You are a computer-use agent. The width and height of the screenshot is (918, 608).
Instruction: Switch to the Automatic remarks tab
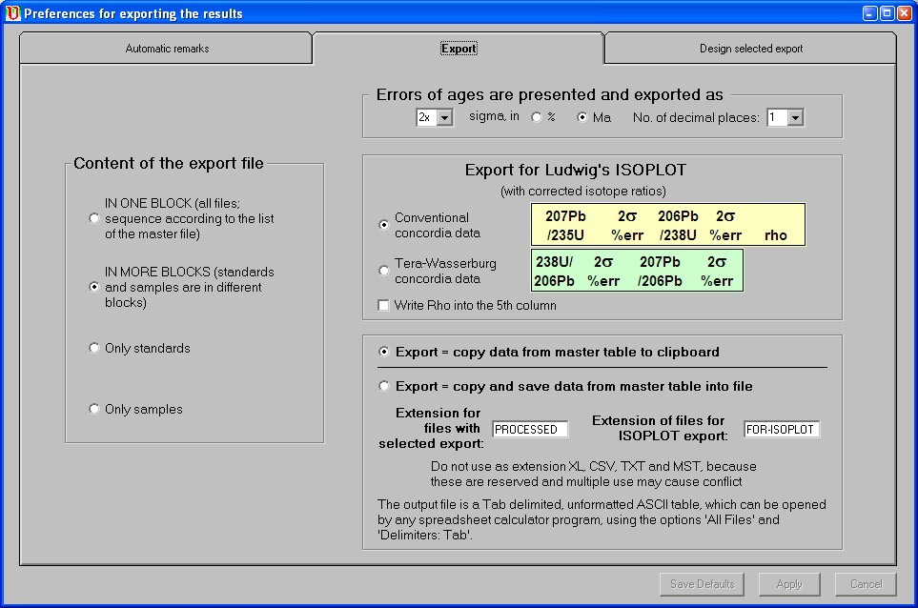pyautogui.click(x=167, y=49)
